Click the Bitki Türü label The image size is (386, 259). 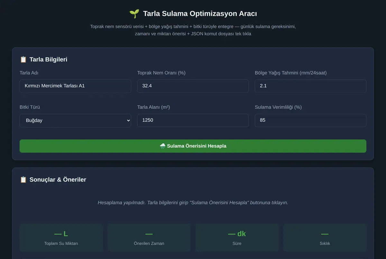pyautogui.click(x=30, y=107)
